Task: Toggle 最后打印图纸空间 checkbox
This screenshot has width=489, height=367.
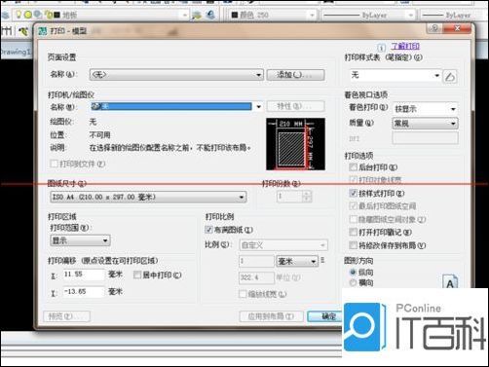Action: [x=353, y=206]
